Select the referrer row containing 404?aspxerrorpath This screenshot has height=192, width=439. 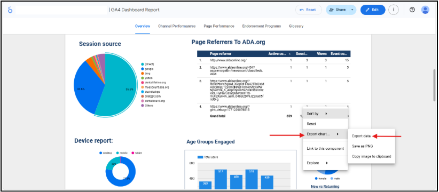click(x=273, y=71)
